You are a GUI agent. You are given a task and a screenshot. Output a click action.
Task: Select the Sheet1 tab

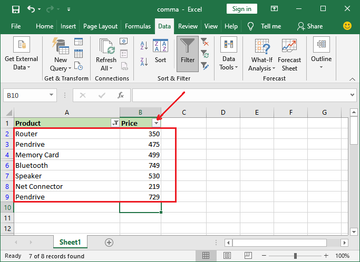click(x=70, y=242)
